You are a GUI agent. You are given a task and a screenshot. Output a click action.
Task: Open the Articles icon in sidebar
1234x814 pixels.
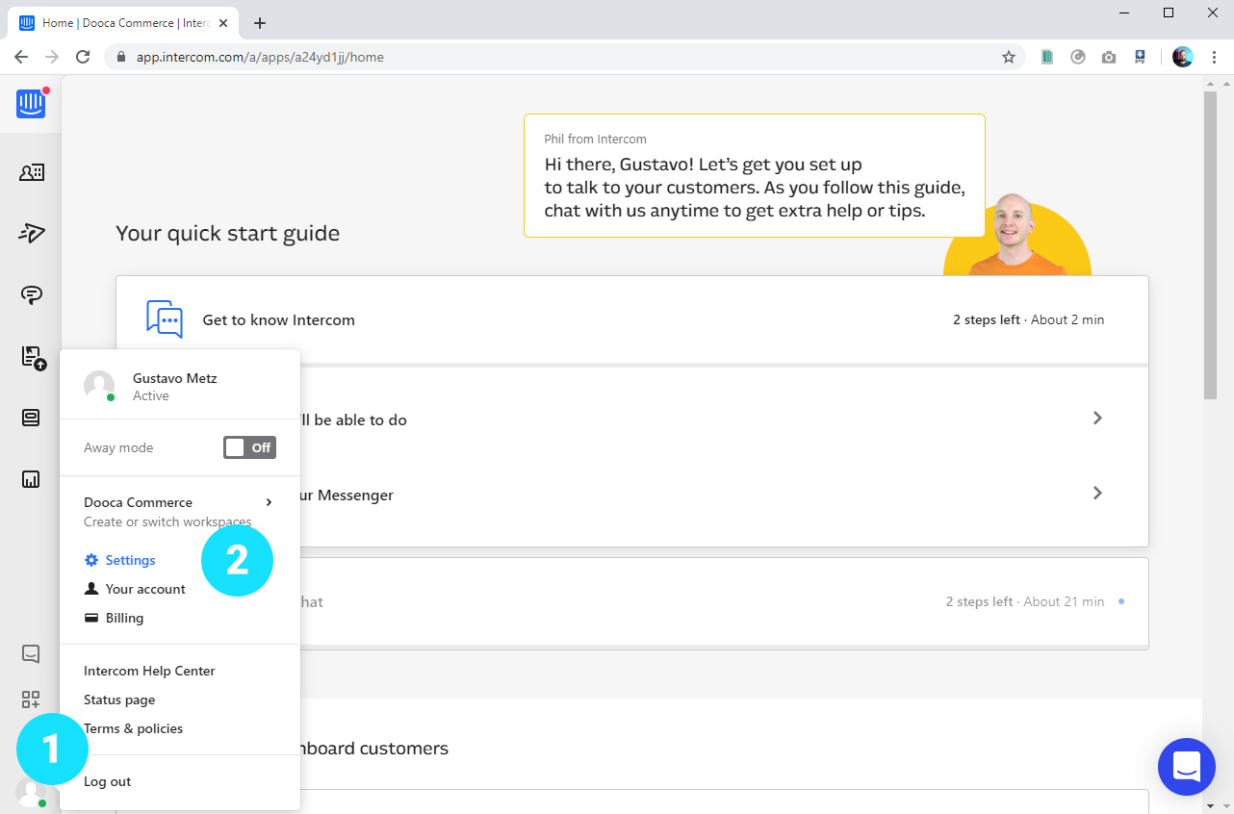(32, 357)
